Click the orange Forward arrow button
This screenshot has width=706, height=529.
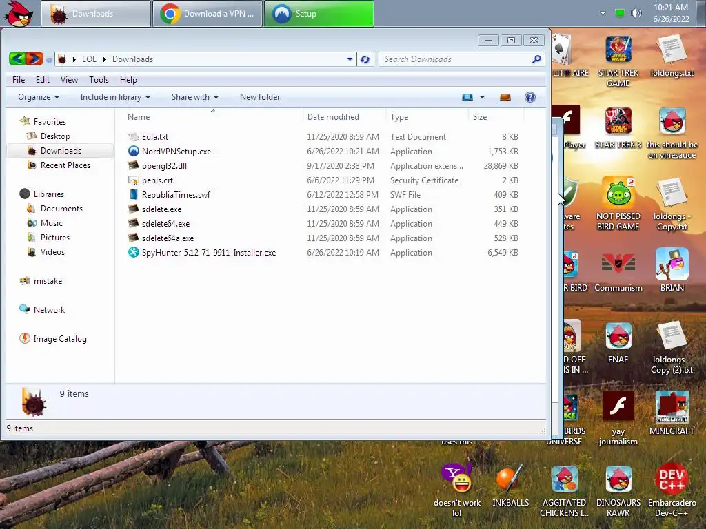(34, 59)
